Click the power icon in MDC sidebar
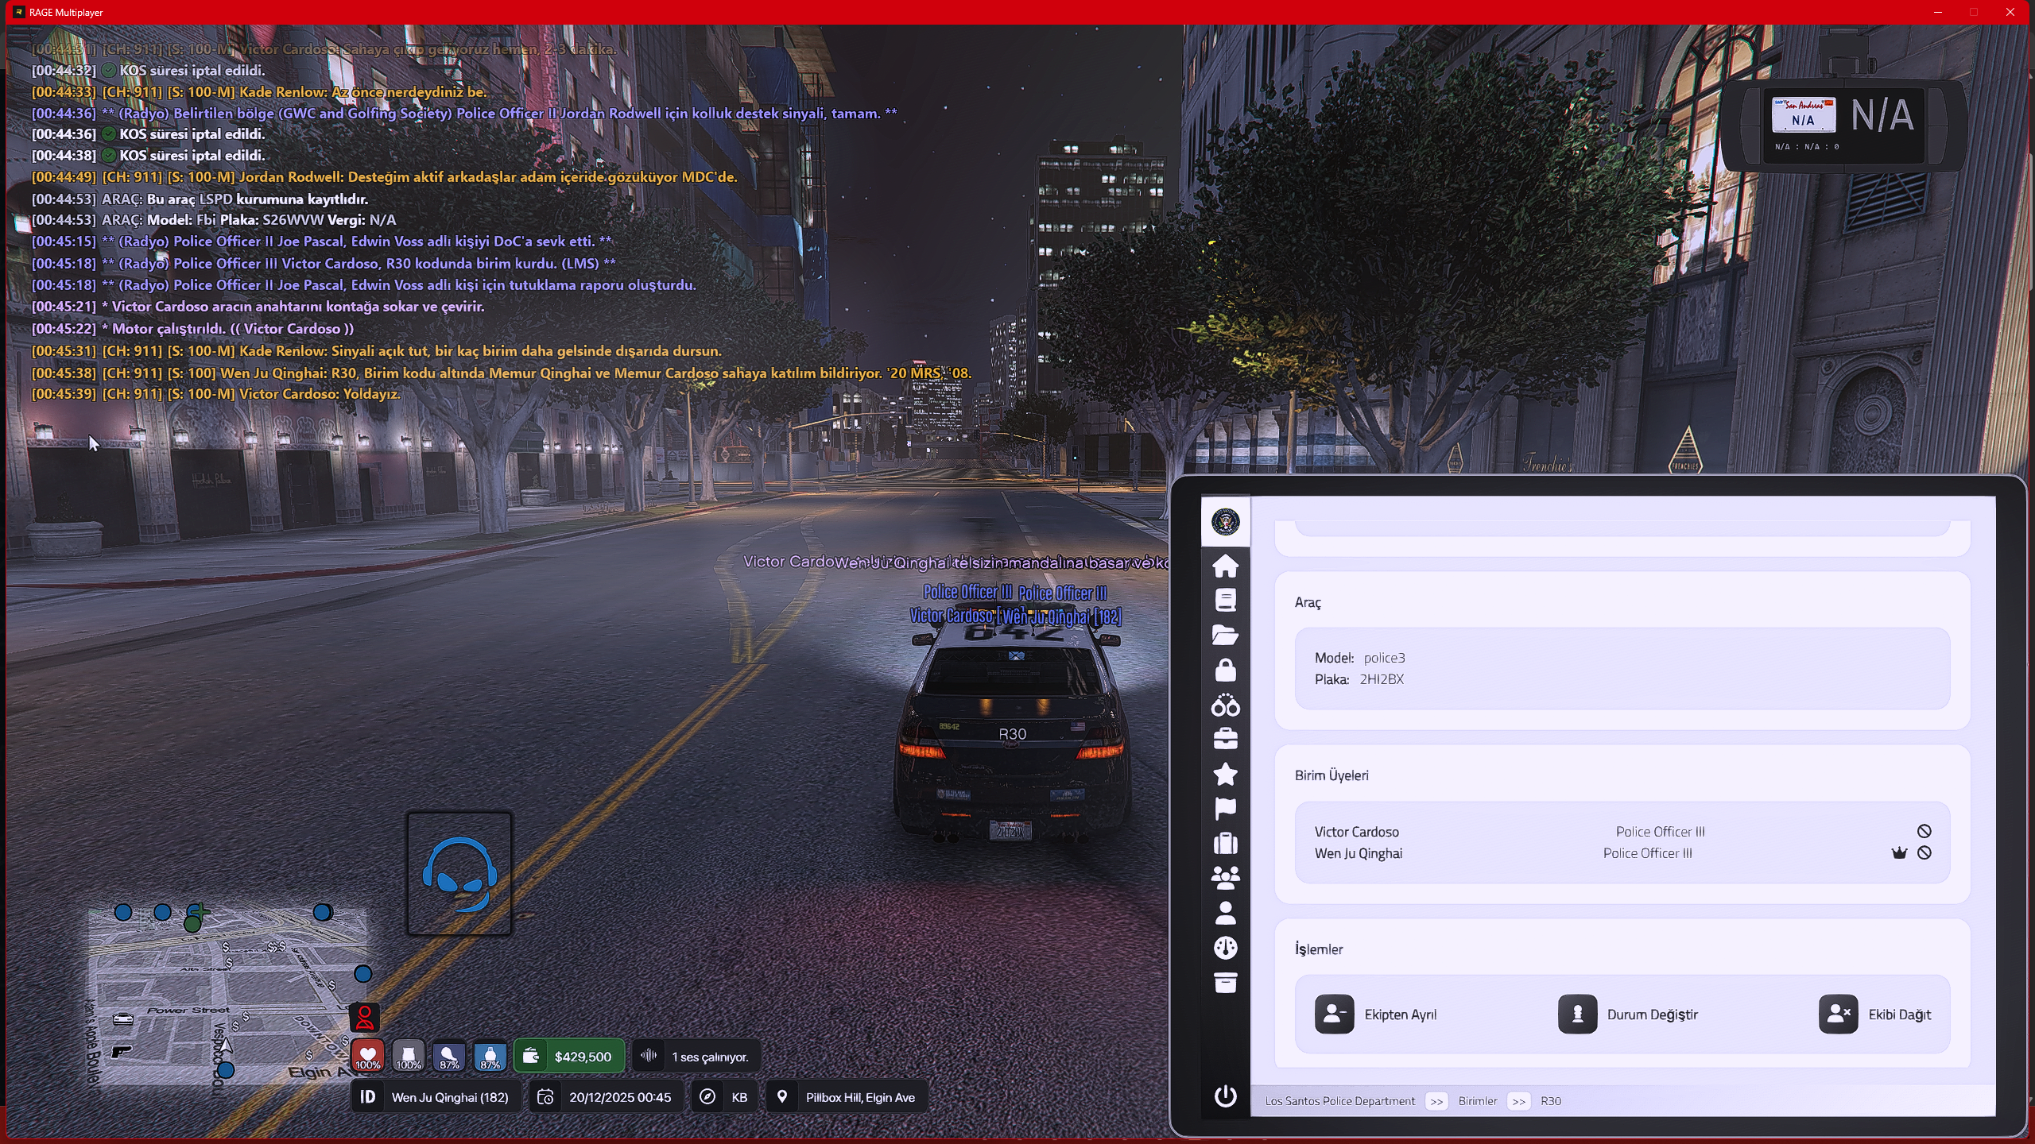Image resolution: width=2035 pixels, height=1144 pixels. coord(1225,1096)
